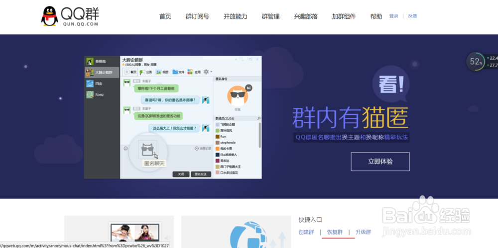Open the 创建群 quick link
The height and width of the screenshot is (248, 498).
[x=306, y=232]
